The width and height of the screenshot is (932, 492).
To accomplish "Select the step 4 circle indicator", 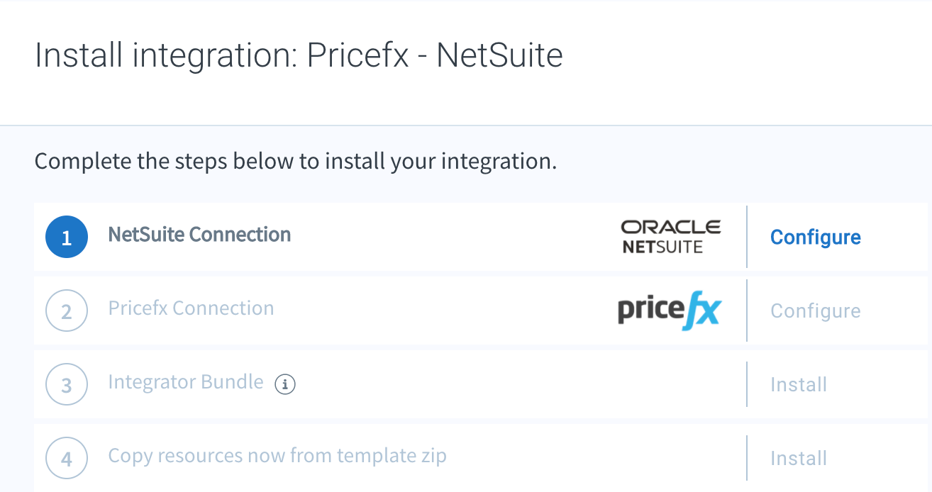I will (x=67, y=458).
